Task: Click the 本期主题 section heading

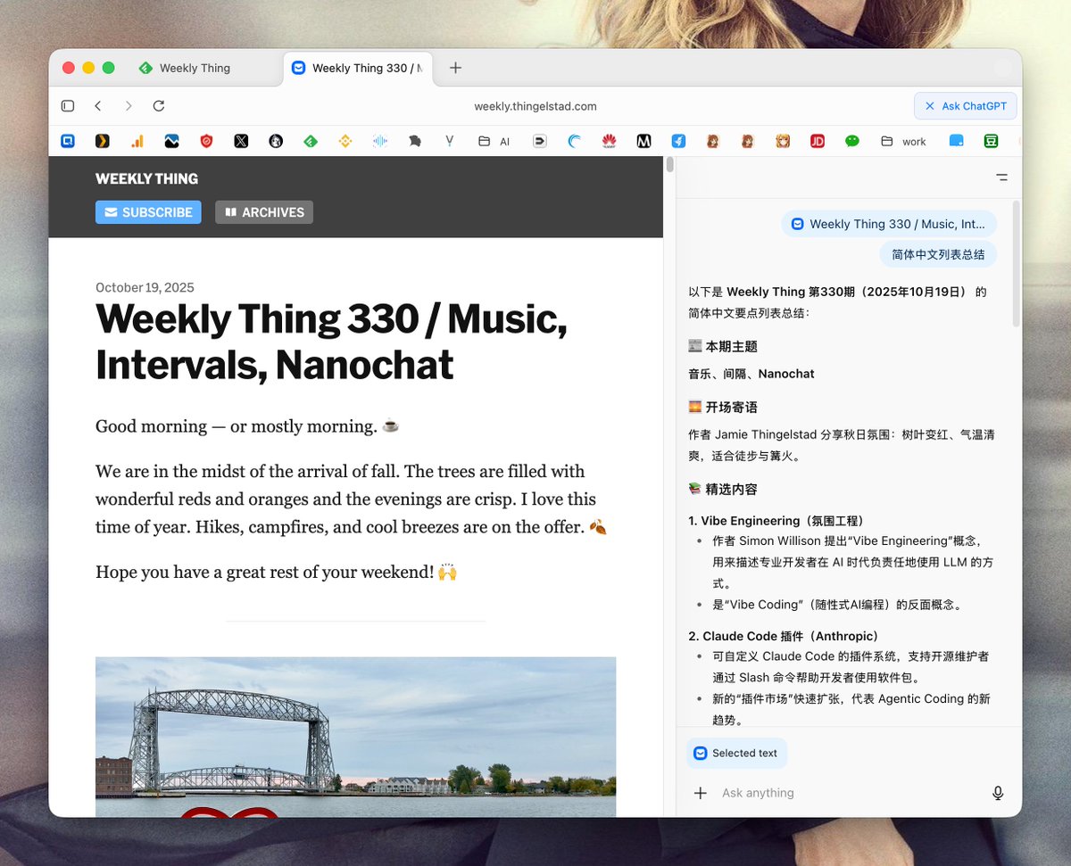Action: tap(723, 346)
